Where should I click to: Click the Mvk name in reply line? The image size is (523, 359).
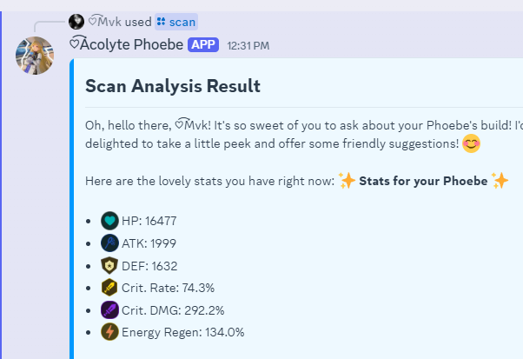(x=110, y=22)
